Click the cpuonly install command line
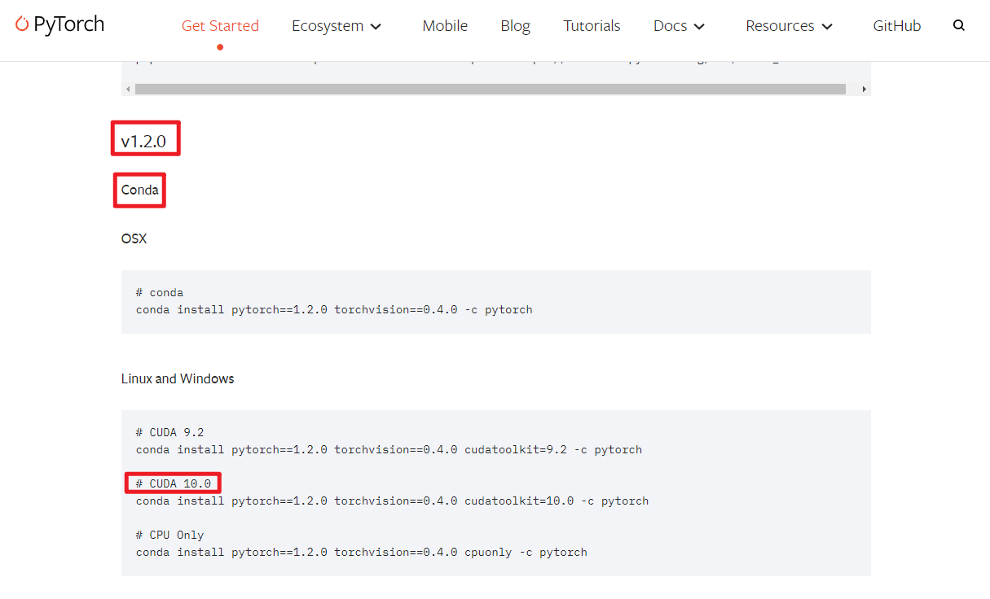This screenshot has width=990, height=599. click(x=362, y=552)
